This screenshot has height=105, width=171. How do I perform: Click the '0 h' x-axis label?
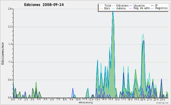coord(13,100)
